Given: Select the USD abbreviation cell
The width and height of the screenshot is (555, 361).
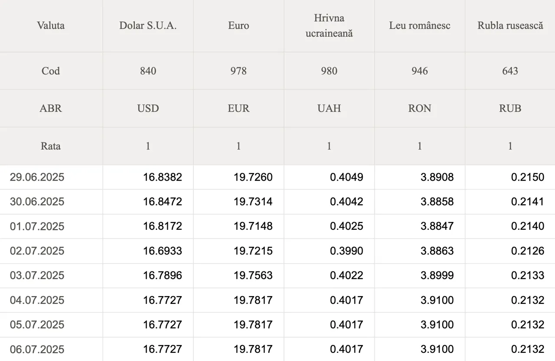Looking at the screenshot, I should pos(148,108).
